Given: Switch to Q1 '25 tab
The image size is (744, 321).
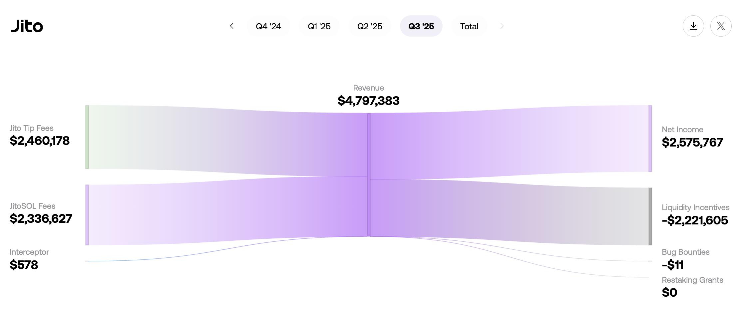Looking at the screenshot, I should [319, 26].
